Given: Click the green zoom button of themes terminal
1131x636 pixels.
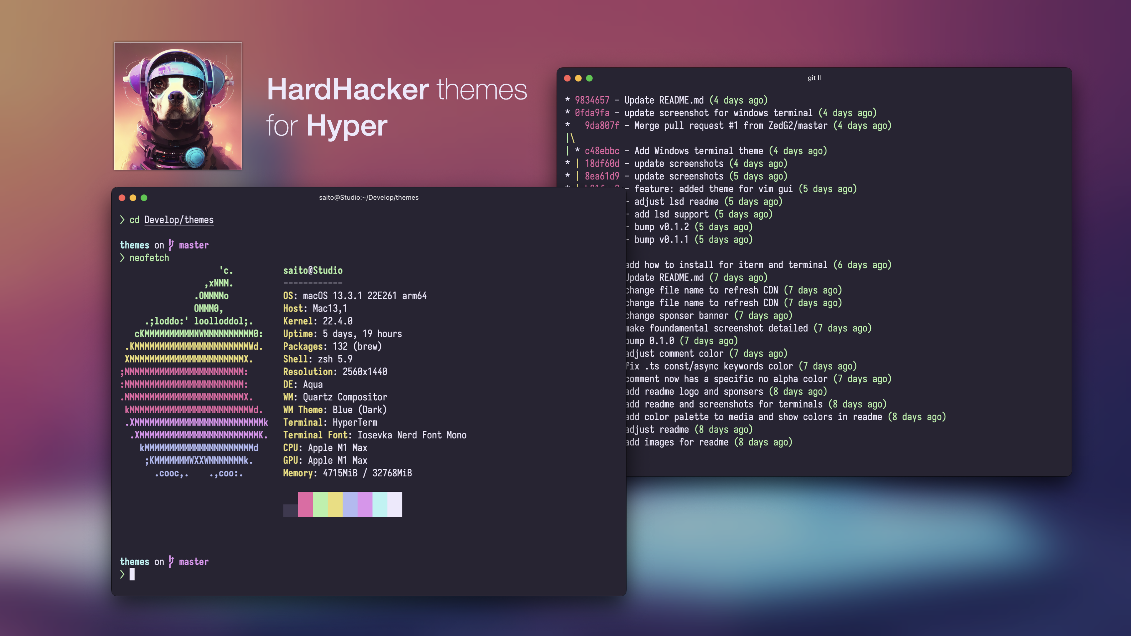Looking at the screenshot, I should (x=144, y=198).
